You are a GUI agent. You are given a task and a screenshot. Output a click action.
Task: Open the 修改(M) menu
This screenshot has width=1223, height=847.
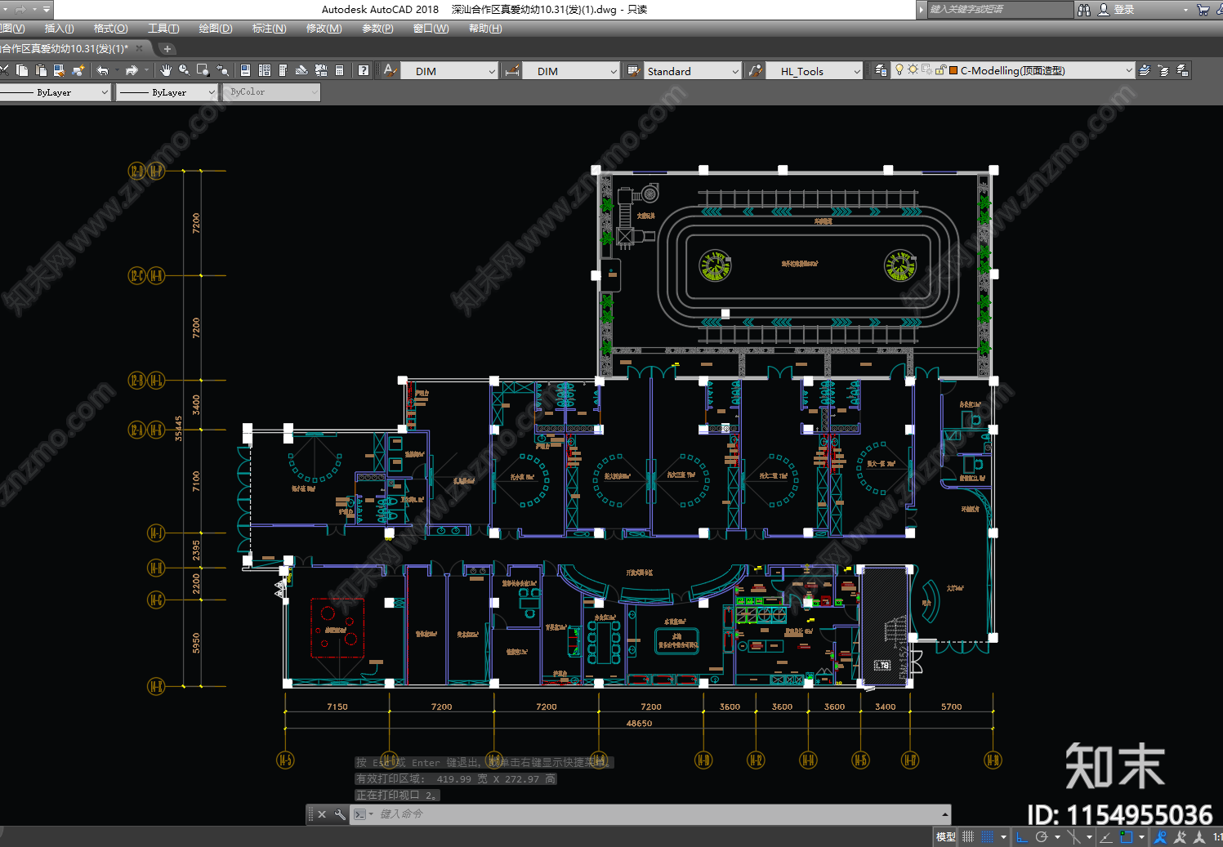[324, 29]
